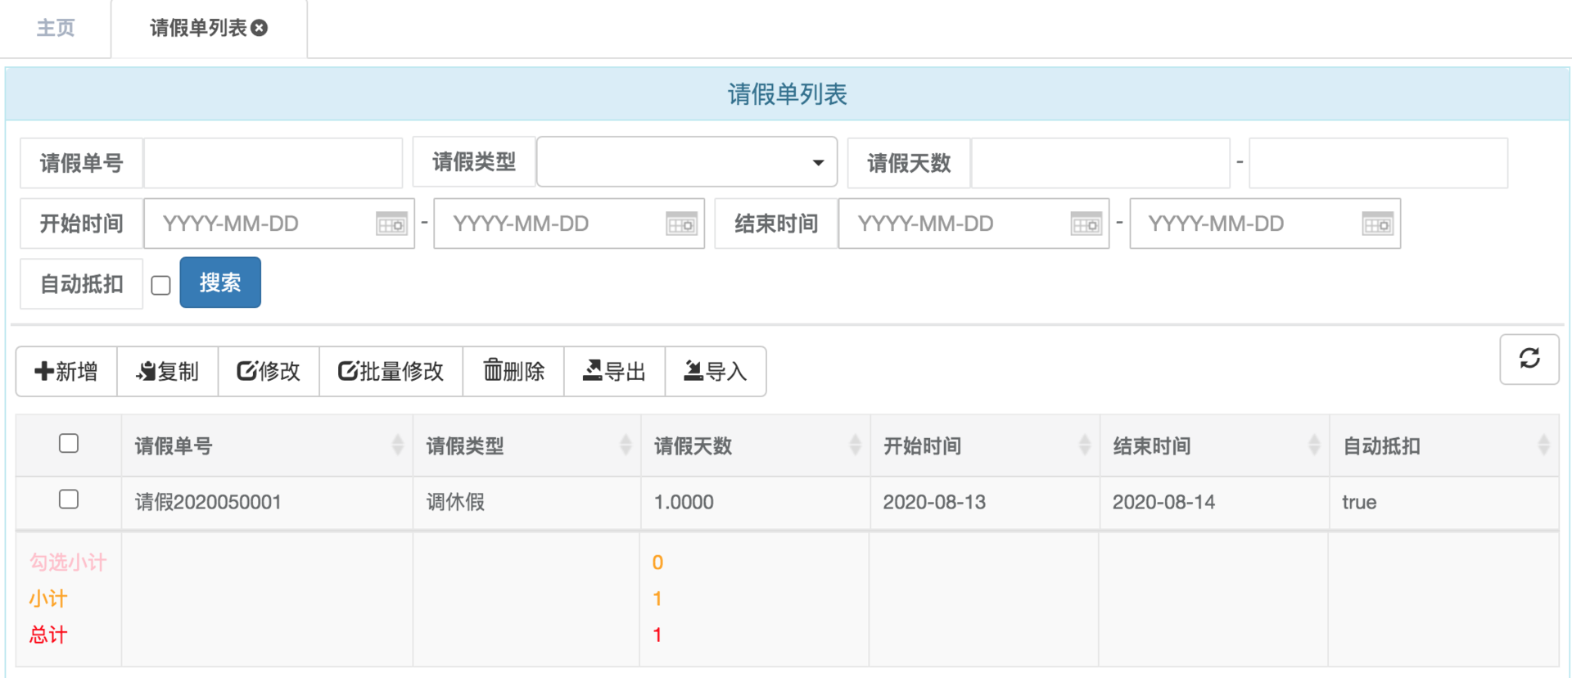Check the row checkbox for 请假2020050001
This screenshot has width=1572, height=678.
[x=69, y=499]
